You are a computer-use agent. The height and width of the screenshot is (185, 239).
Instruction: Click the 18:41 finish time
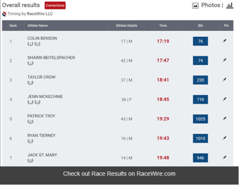coord(163,80)
